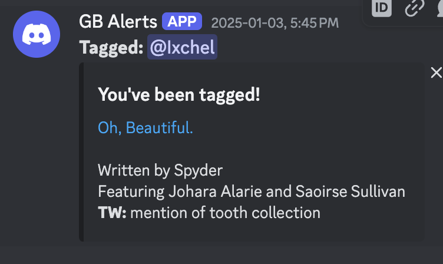Click the "Written by Spyder" line
Viewport: 443px width, 264px height.
pos(160,170)
